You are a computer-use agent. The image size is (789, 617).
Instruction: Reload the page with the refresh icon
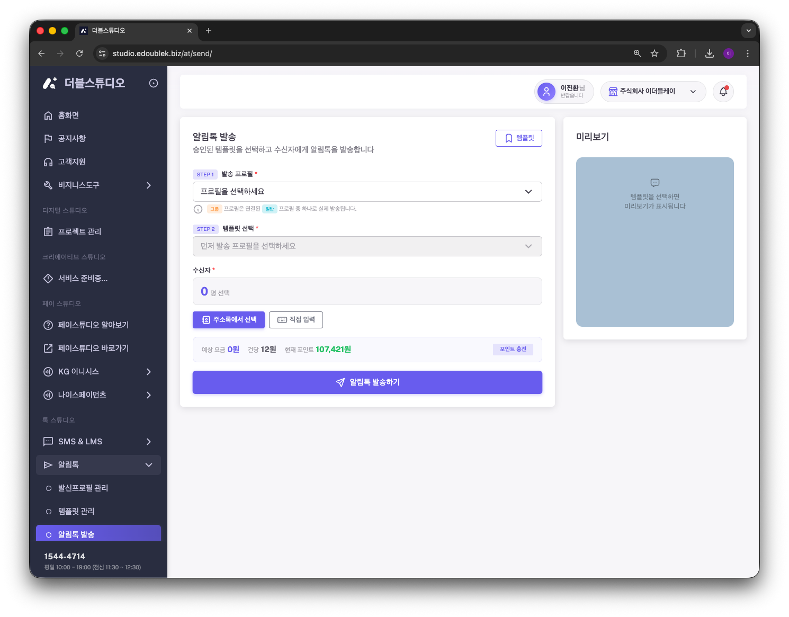point(79,53)
